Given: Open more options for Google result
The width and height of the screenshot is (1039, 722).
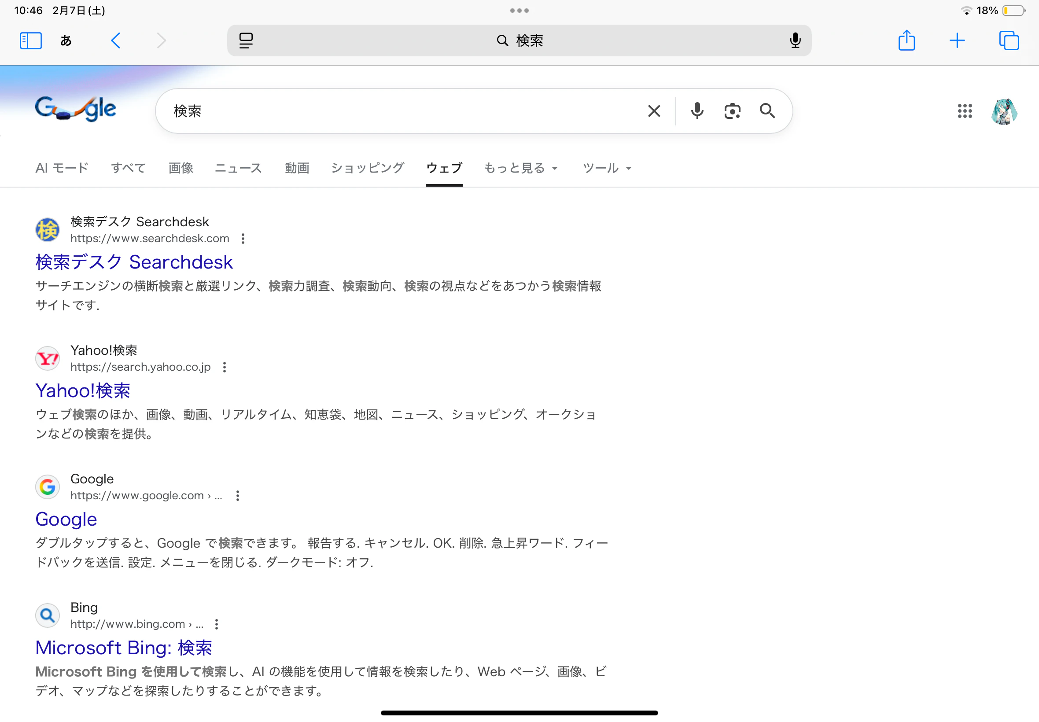Looking at the screenshot, I should point(238,496).
